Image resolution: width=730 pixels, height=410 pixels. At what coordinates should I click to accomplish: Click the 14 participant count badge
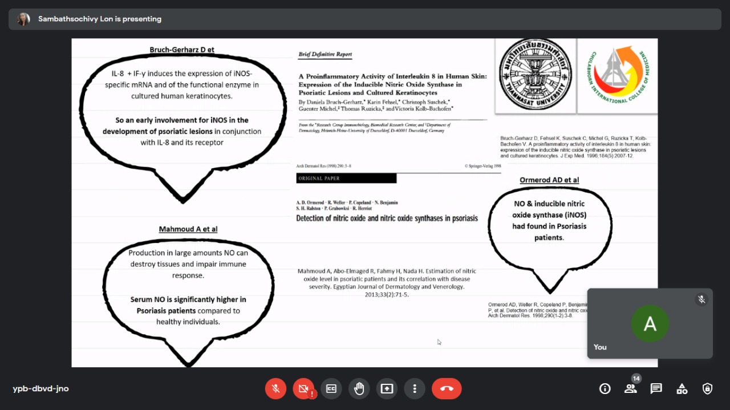tap(636, 379)
